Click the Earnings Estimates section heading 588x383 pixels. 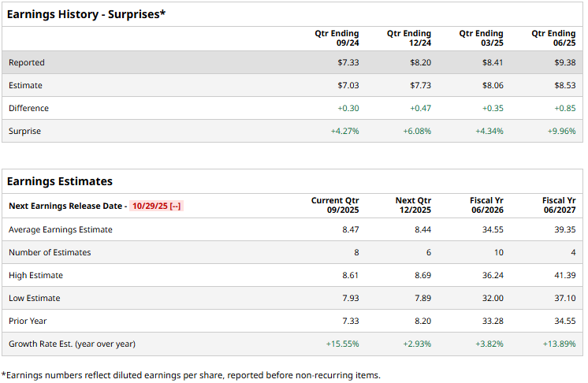tap(60, 181)
